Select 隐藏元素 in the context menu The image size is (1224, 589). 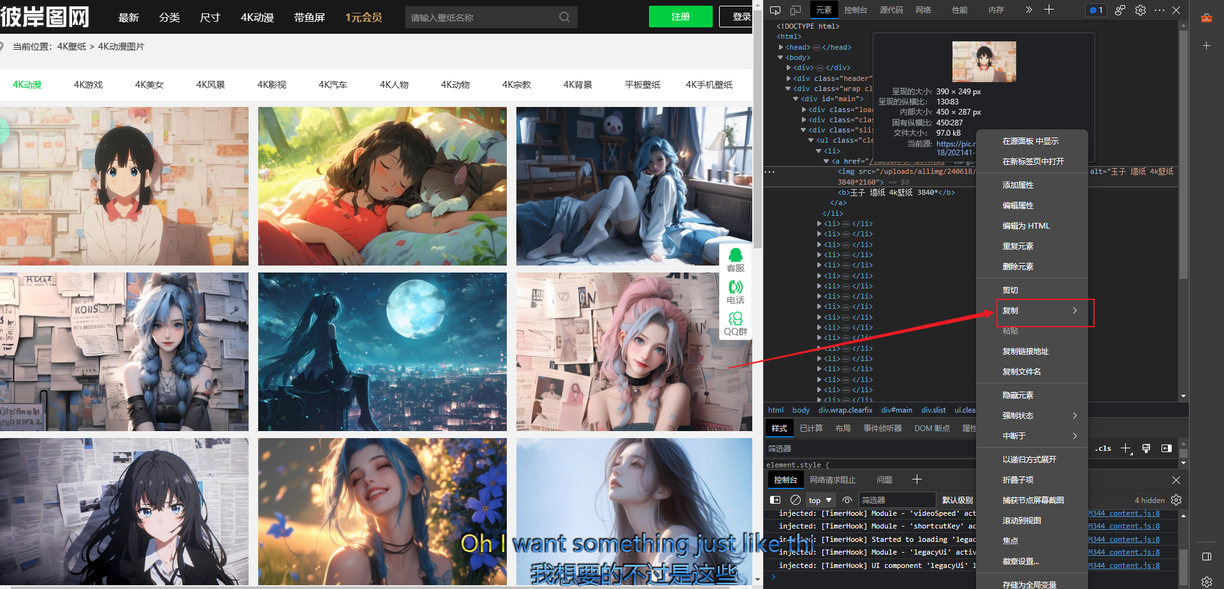tap(1031, 395)
